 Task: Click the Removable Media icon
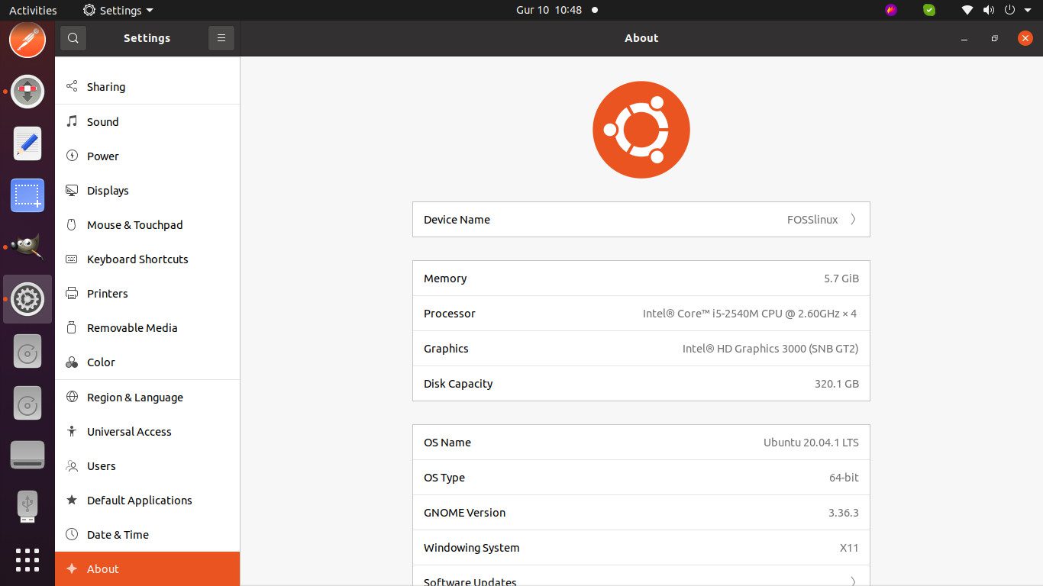(72, 327)
